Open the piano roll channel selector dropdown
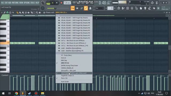 [x=61, y=13]
